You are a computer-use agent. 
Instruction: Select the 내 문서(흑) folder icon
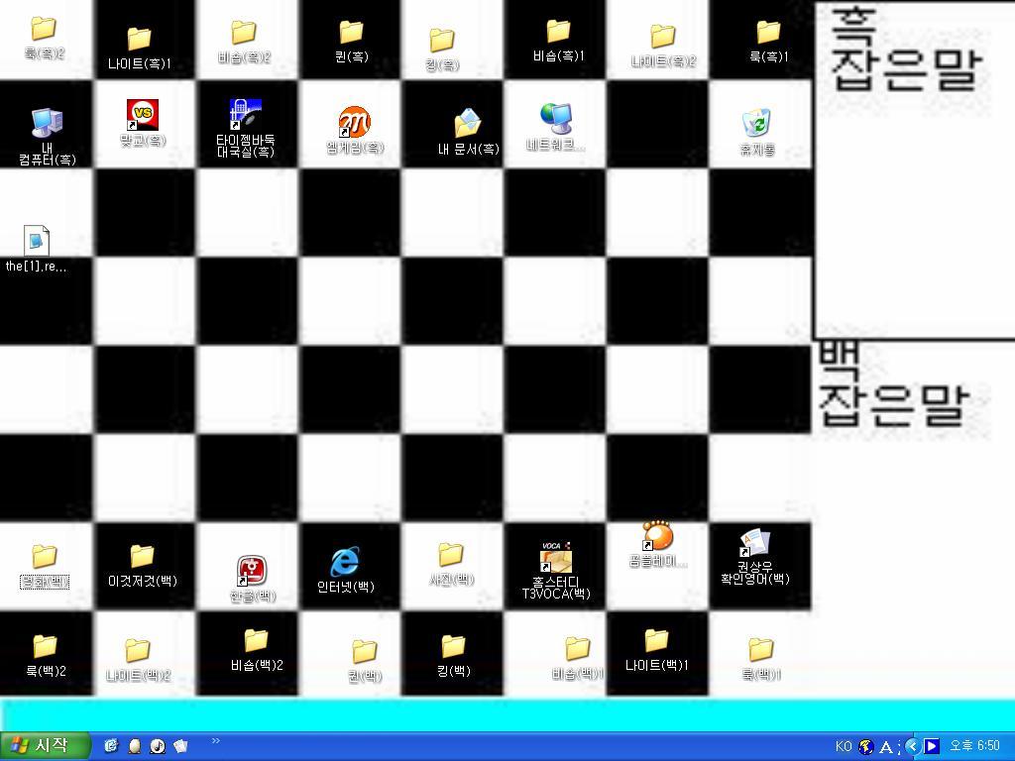coord(468,132)
